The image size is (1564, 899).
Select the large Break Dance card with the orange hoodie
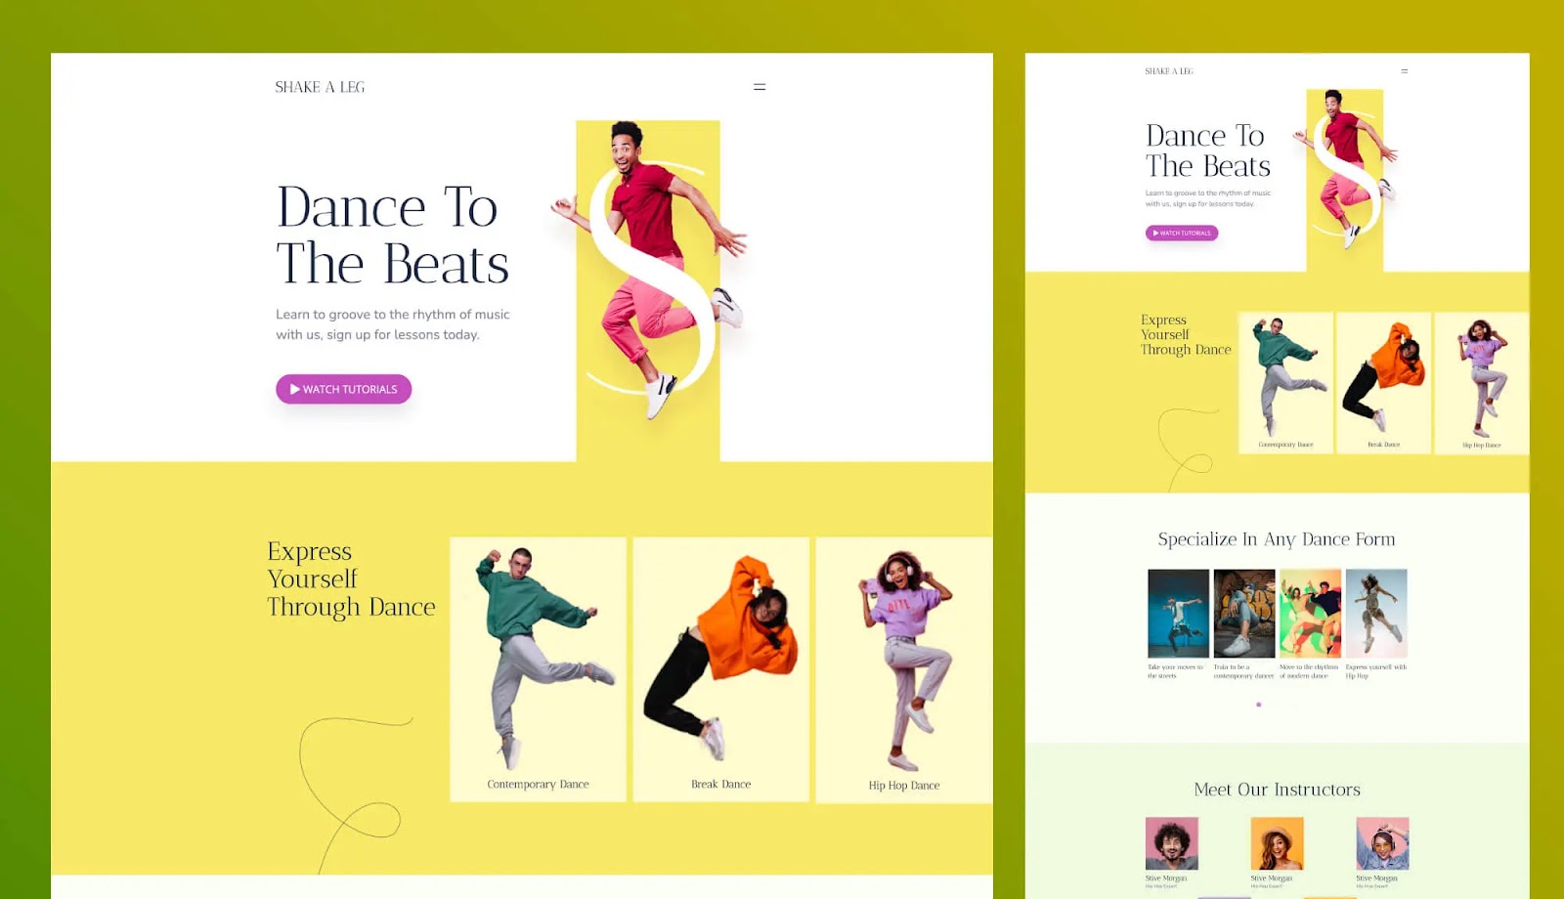pyautogui.click(x=721, y=669)
